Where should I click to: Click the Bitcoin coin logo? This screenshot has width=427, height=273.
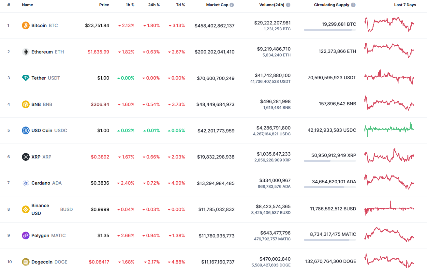point(25,25)
